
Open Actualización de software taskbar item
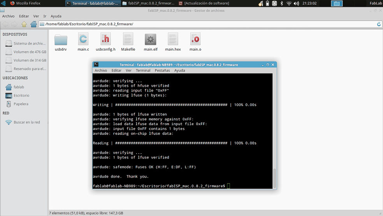tap(204, 4)
